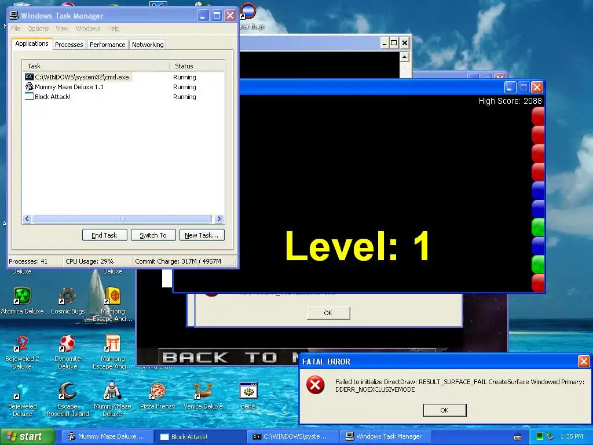Click the cmd.exe icon in the task list
This screenshot has width=593, height=445.
click(29, 77)
